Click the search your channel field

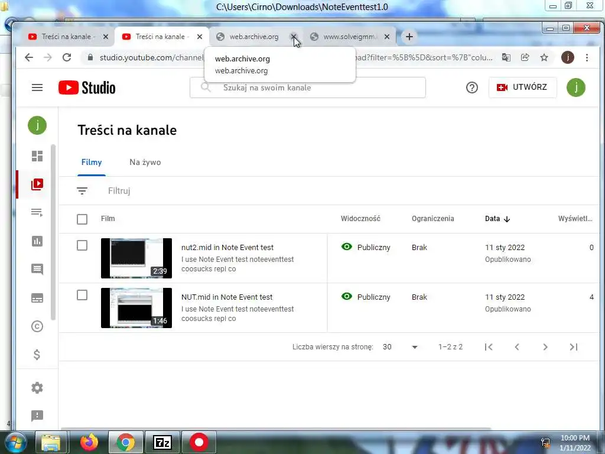pyautogui.click(x=307, y=87)
